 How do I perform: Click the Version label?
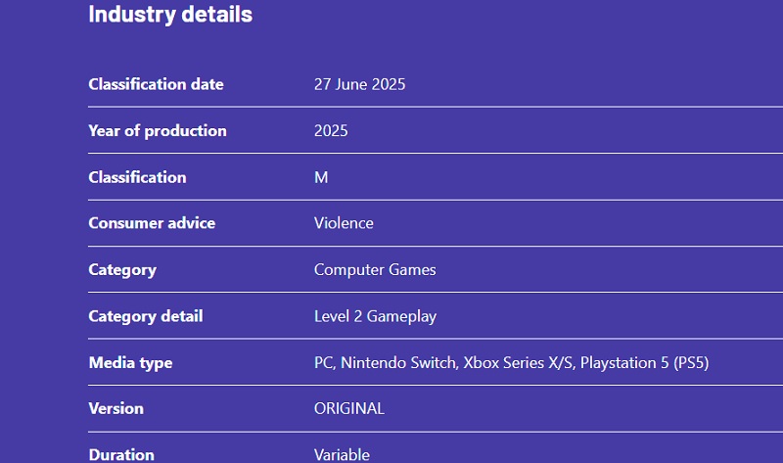pos(115,409)
